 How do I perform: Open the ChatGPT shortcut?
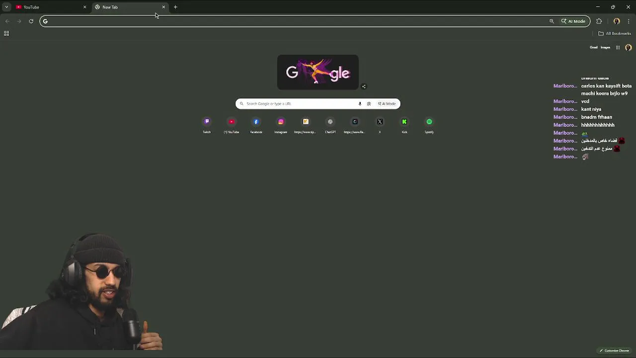coord(330,125)
